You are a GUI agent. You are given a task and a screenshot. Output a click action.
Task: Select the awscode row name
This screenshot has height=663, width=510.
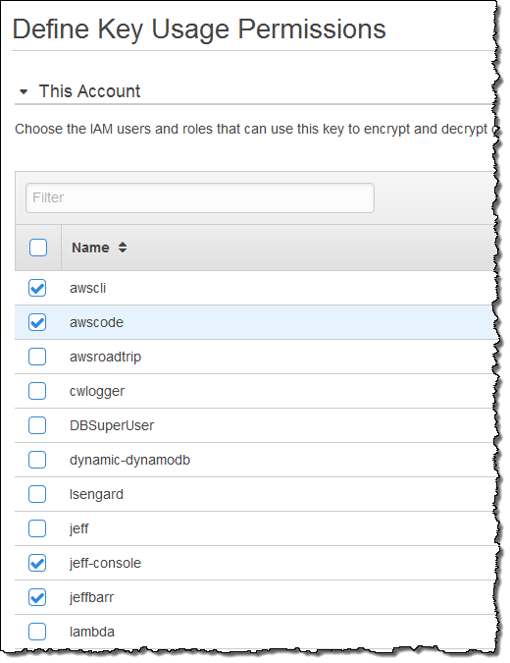(96, 322)
